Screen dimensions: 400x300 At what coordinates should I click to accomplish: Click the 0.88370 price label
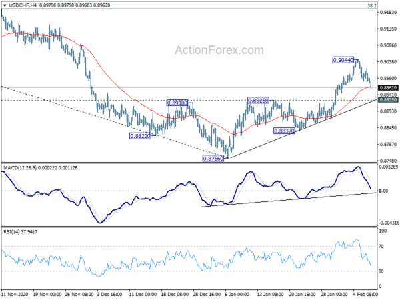(284, 131)
